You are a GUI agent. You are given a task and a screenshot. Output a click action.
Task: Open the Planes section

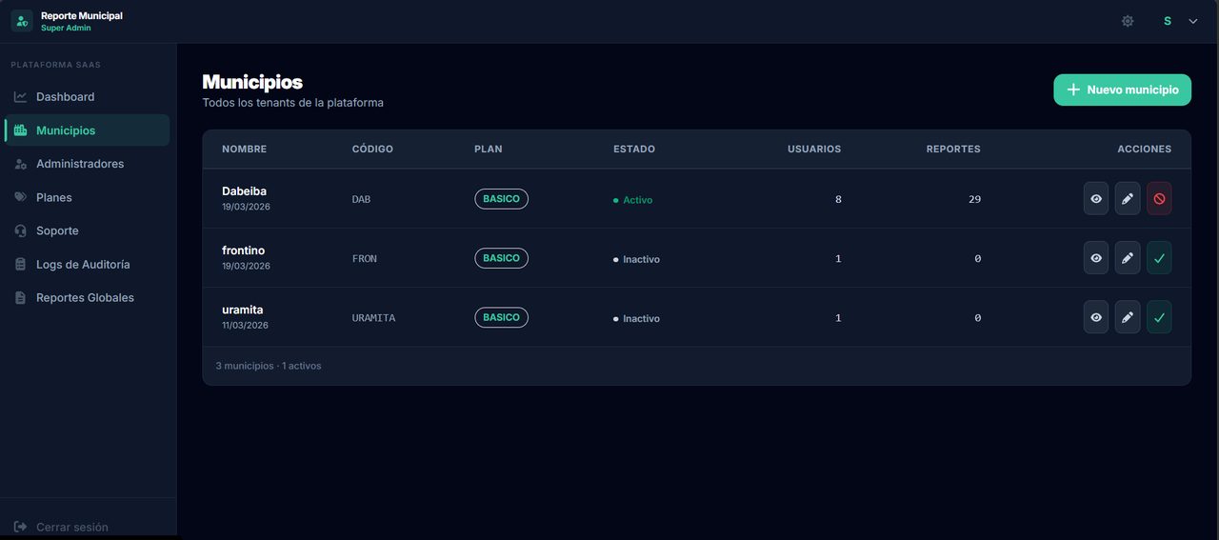coord(88,197)
